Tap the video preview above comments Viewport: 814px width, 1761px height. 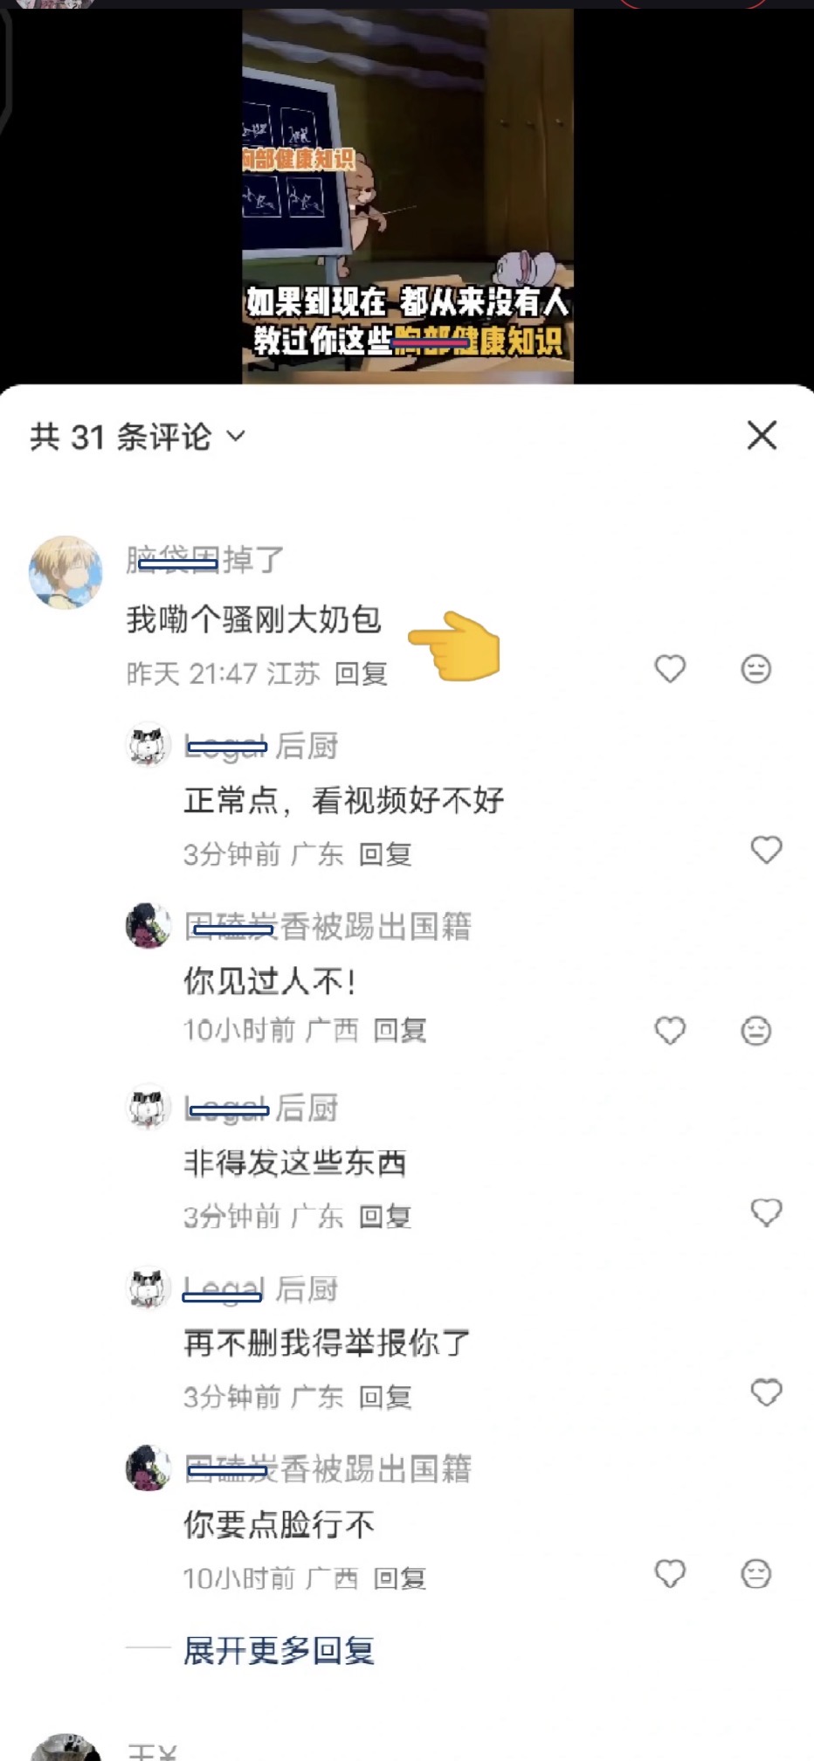pyautogui.click(x=408, y=197)
